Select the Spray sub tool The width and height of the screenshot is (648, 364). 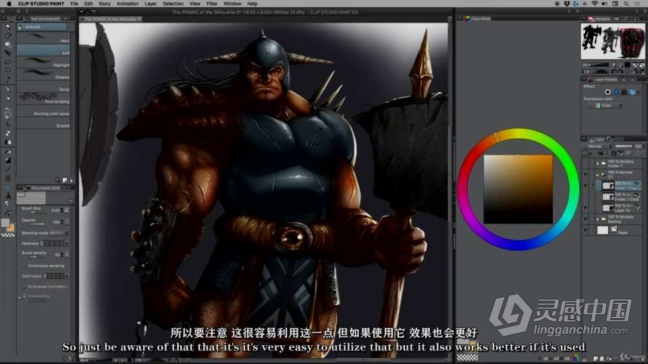click(43, 87)
